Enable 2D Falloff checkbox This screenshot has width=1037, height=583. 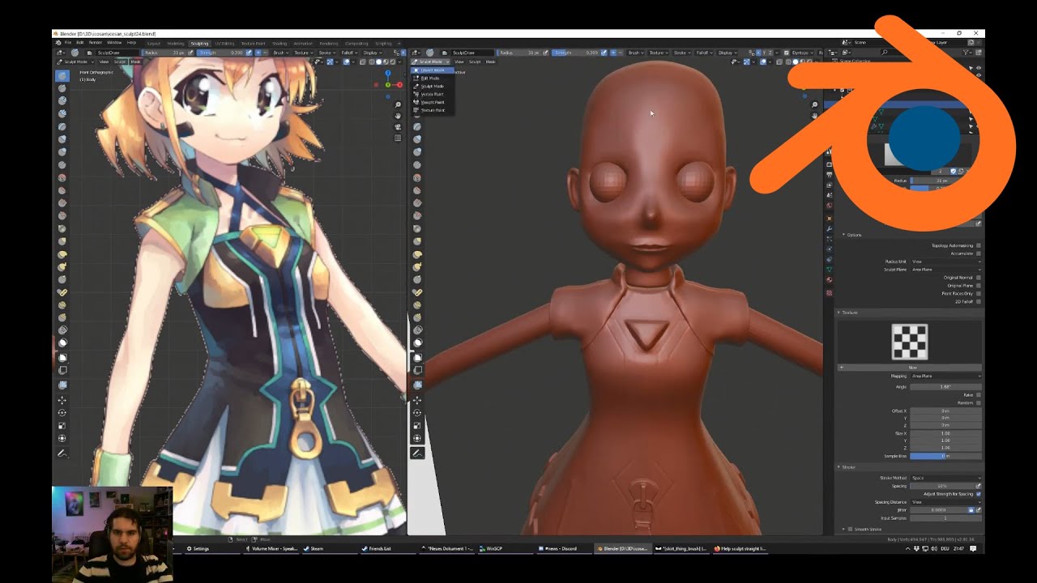point(979,301)
